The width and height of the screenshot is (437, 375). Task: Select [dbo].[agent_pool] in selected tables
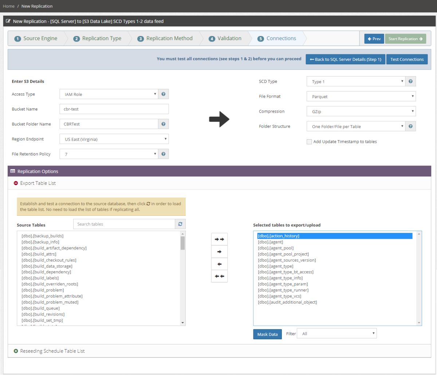point(275,248)
